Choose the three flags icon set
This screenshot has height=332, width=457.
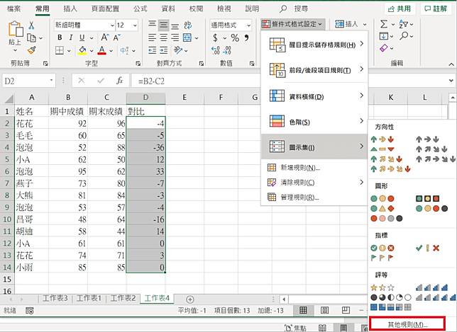(382, 258)
